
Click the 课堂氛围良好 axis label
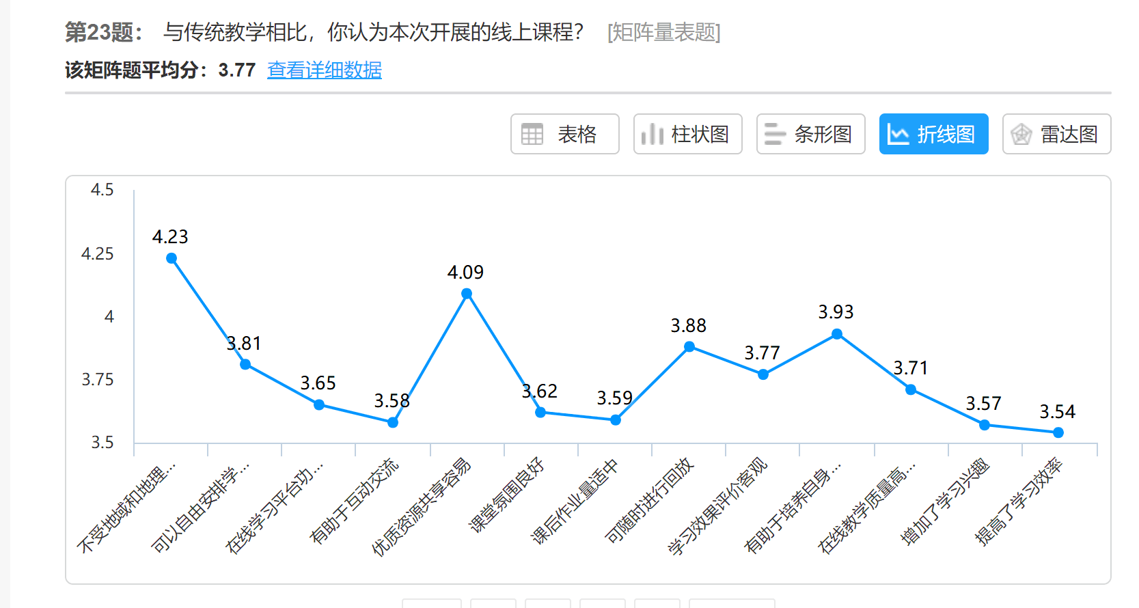[x=506, y=495]
